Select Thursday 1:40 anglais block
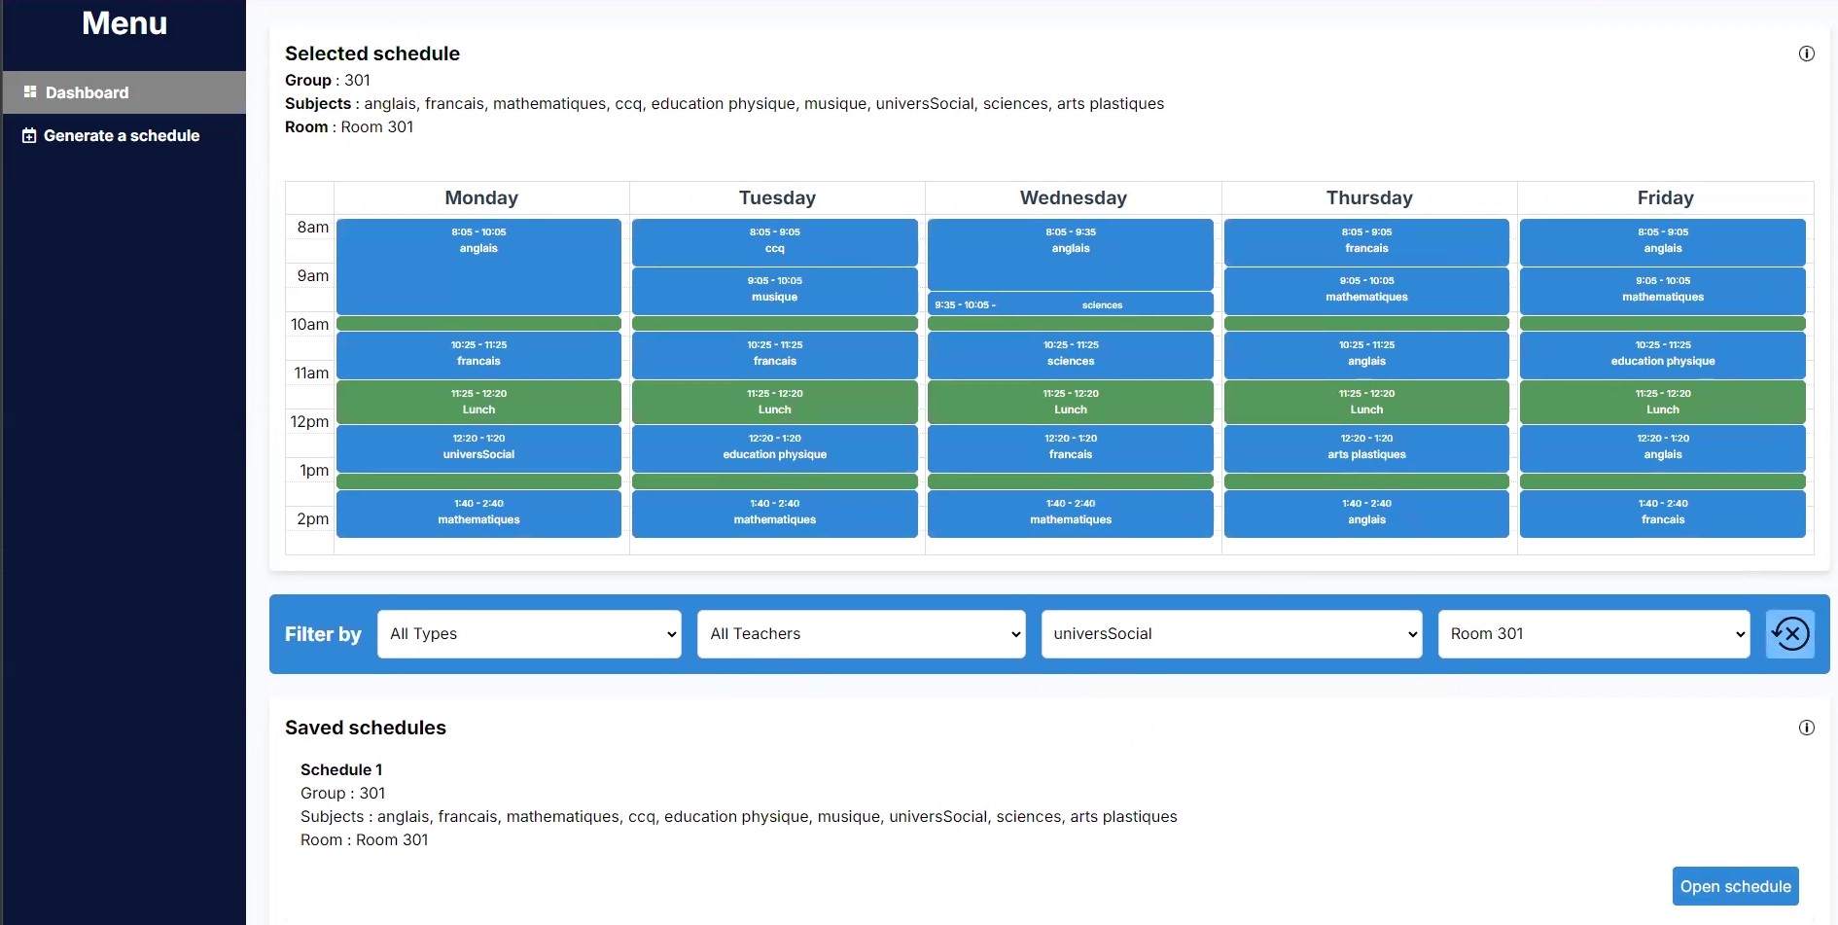 [1366, 514]
